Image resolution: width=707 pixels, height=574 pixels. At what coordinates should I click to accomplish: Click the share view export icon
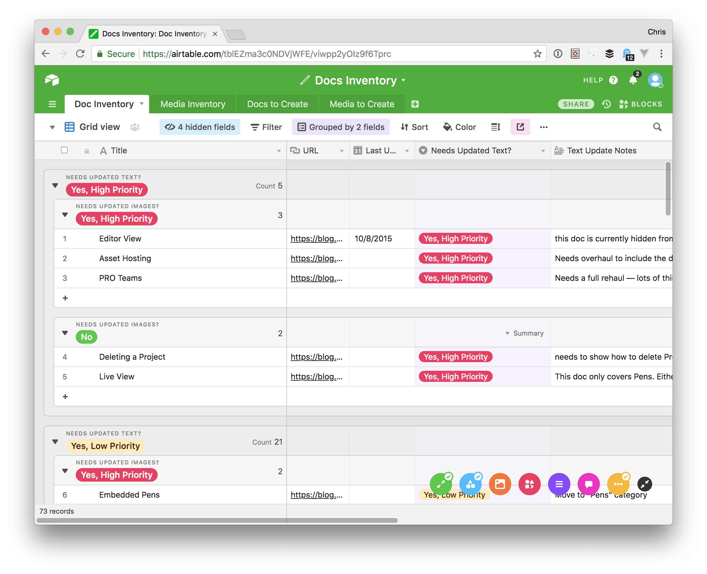click(520, 127)
